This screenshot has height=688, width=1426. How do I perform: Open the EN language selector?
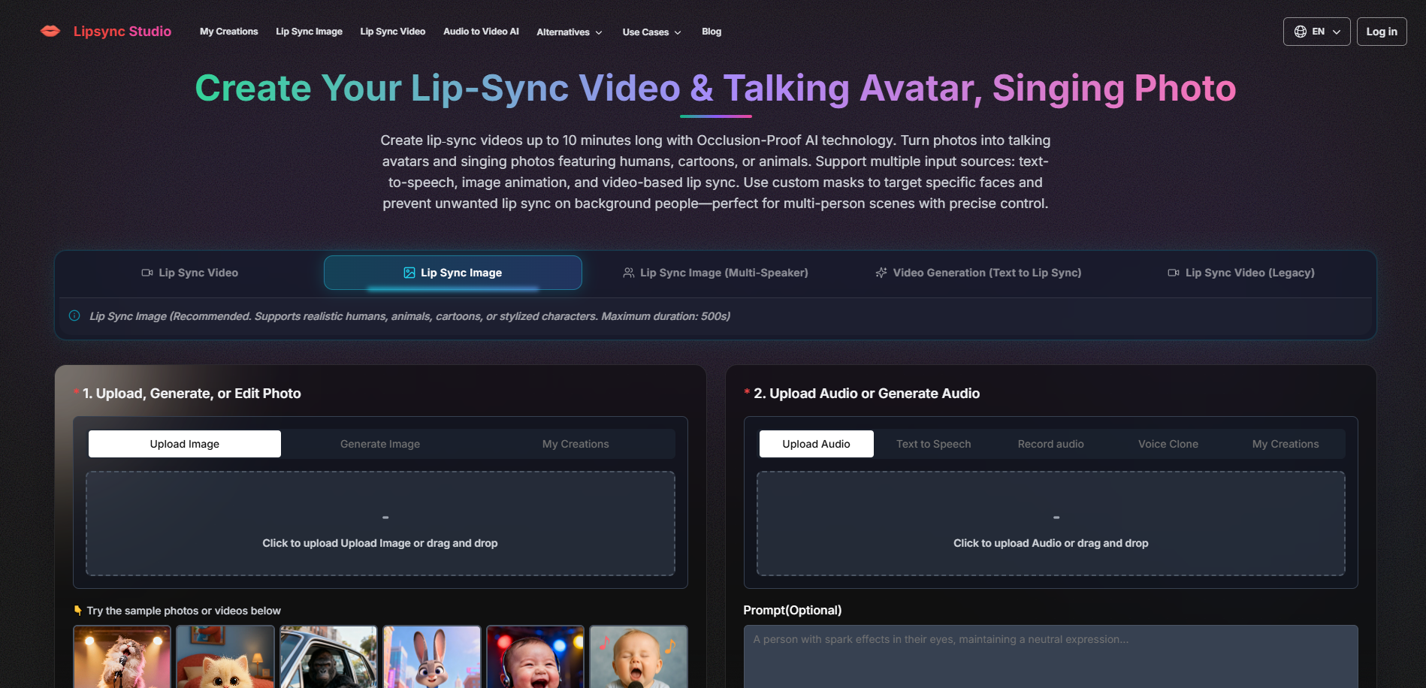(x=1317, y=31)
